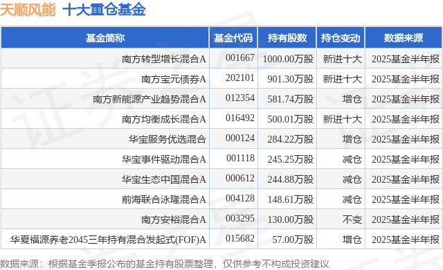Click fund 南方安裕混合A
443x270 pixels.
pos(174,219)
